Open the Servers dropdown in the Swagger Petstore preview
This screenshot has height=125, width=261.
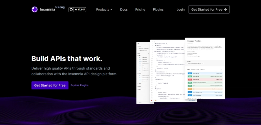click(x=195, y=63)
